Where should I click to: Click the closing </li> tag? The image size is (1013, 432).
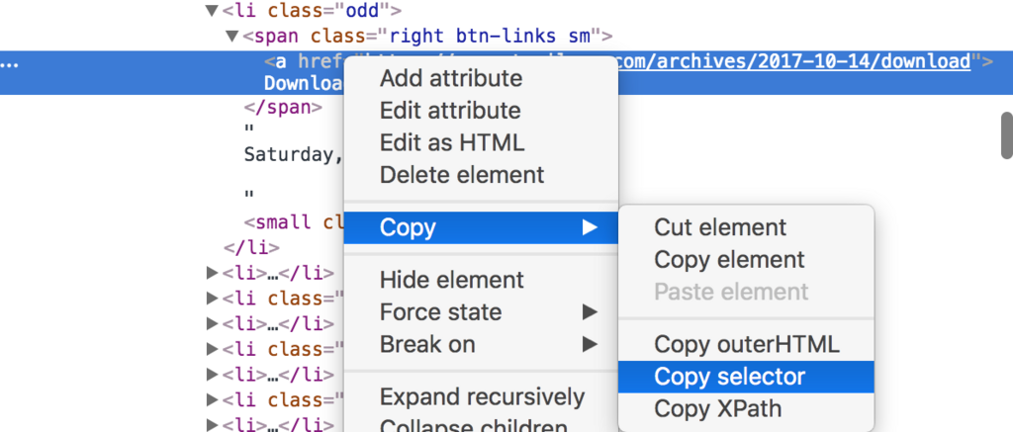tap(251, 247)
